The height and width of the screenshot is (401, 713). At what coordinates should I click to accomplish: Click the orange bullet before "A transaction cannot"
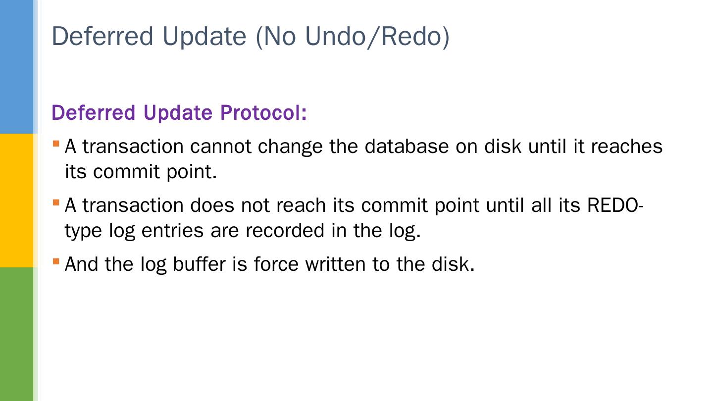coord(56,144)
